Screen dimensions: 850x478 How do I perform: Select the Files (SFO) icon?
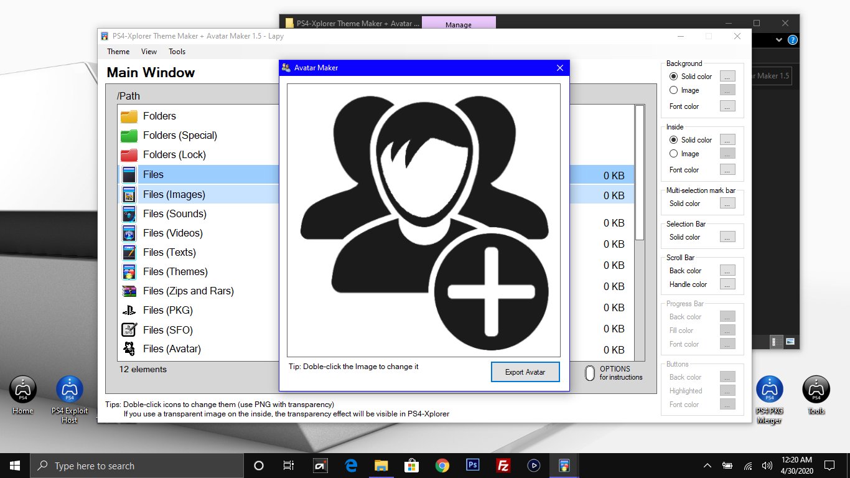click(129, 329)
